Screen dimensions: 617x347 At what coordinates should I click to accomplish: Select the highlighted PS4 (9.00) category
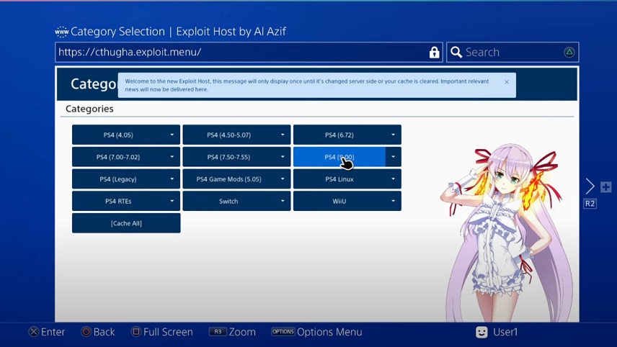[x=339, y=157]
